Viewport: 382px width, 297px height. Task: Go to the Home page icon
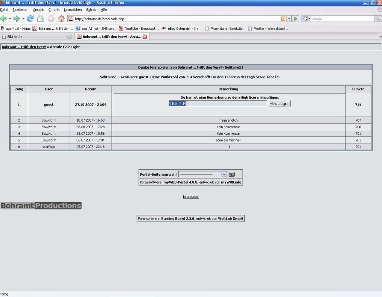coord(61,19)
